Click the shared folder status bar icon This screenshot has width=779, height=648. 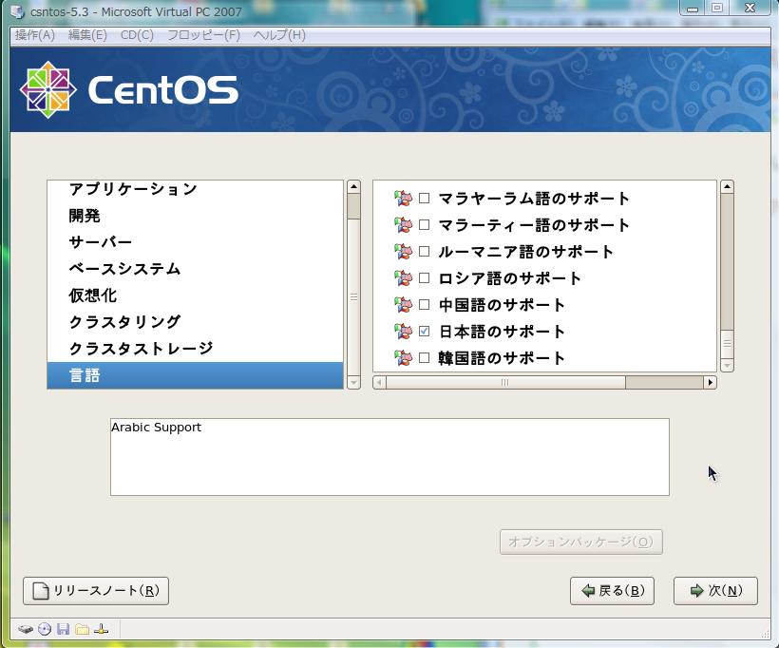point(82,629)
